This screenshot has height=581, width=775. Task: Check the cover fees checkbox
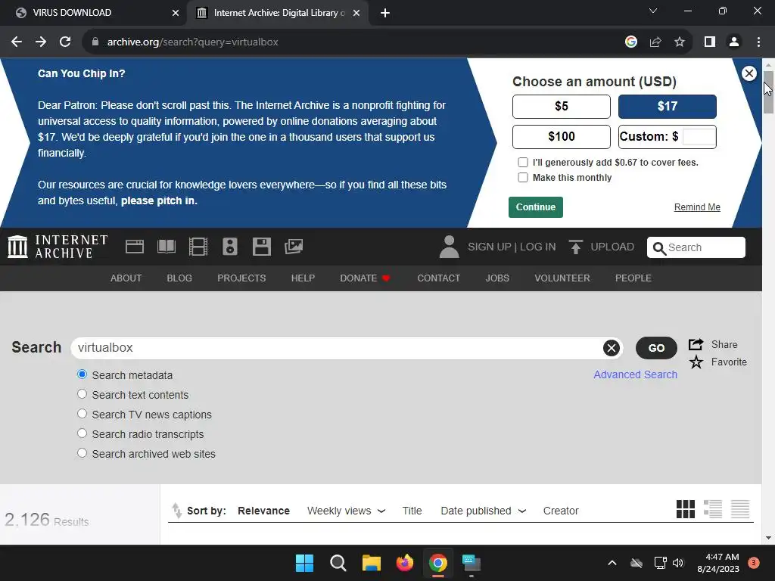[523, 163]
